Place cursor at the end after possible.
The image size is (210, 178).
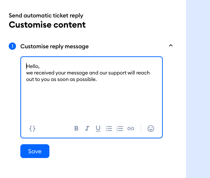pyautogui.click(x=97, y=80)
